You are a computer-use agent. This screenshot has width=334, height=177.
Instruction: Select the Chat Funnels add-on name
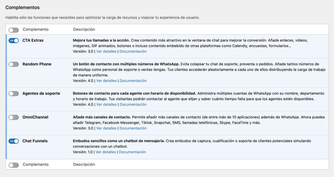35,141
